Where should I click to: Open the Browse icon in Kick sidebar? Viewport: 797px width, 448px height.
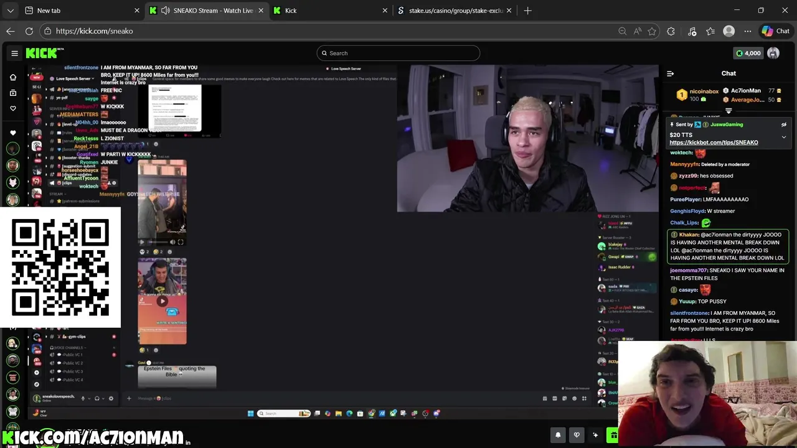[x=12, y=93]
